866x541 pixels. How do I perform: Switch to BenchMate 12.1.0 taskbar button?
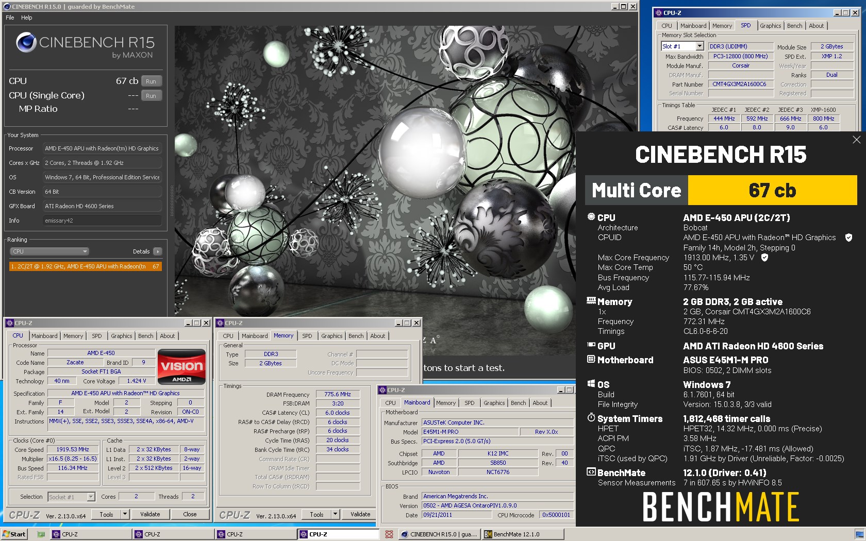[523, 534]
